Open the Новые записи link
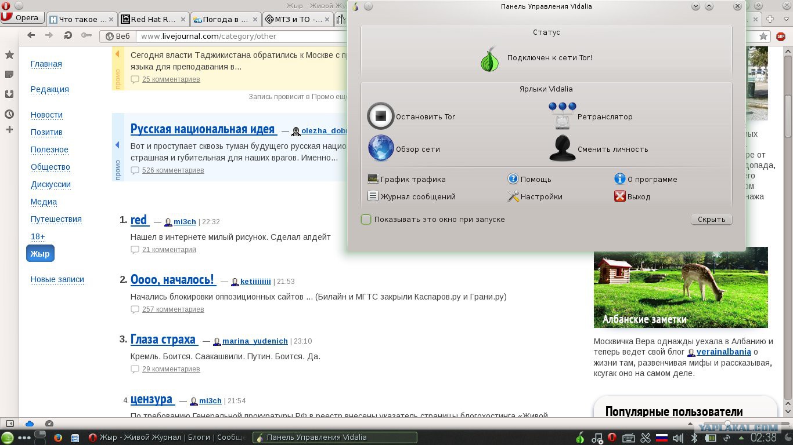This screenshot has width=793, height=445. tap(57, 279)
